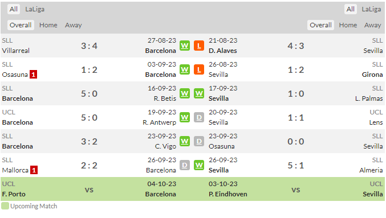Select the left LaLiga filter
Screen dimensions: 386x218
(x=35, y=9)
